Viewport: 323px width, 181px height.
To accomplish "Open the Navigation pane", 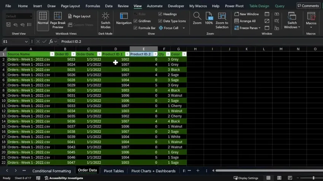I will coord(124,19).
